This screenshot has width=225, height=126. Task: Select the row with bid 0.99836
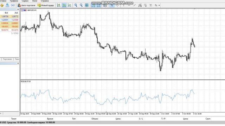9,23
